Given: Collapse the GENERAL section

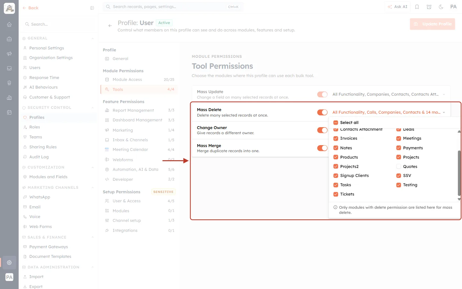Looking at the screenshot, I should [x=93, y=38].
